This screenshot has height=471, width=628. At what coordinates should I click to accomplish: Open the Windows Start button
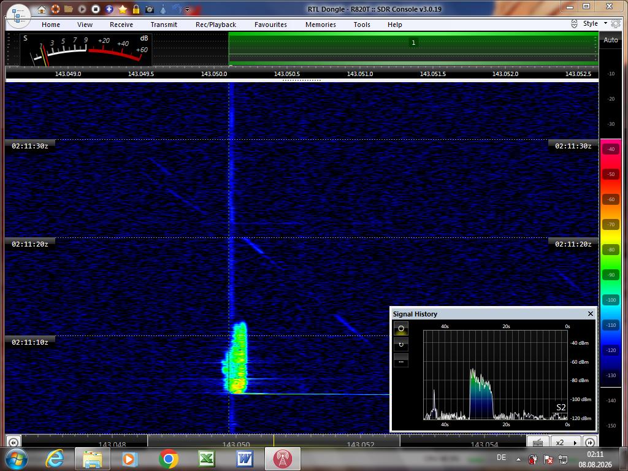coord(16,459)
